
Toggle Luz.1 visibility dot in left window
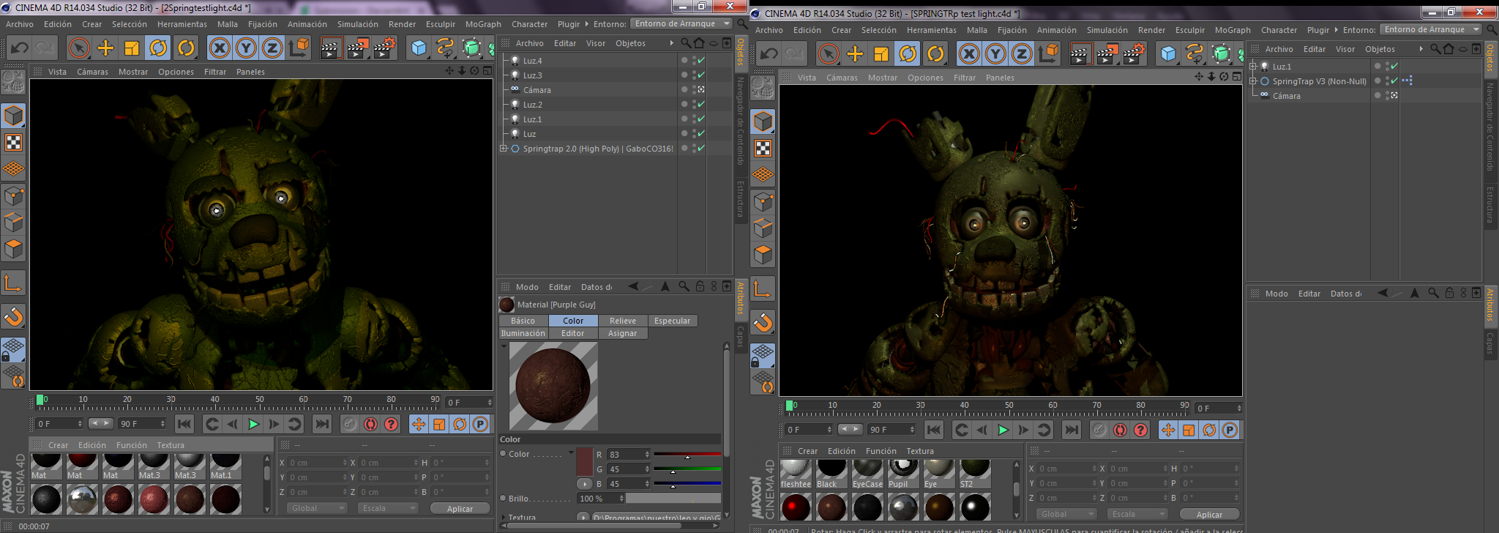pos(684,119)
